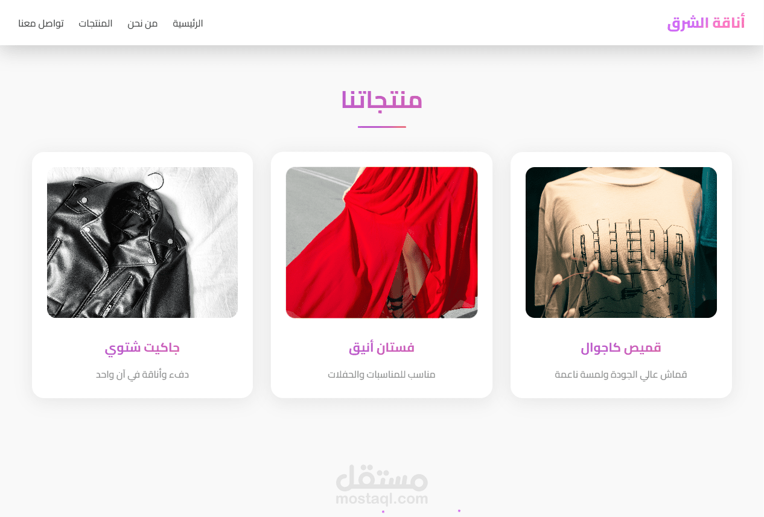Click the black leather jacket image
764x517 pixels.
pyautogui.click(x=142, y=243)
